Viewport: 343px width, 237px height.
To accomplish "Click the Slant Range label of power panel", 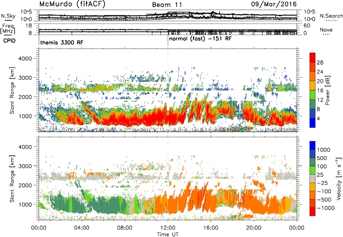I will coord(12,90).
